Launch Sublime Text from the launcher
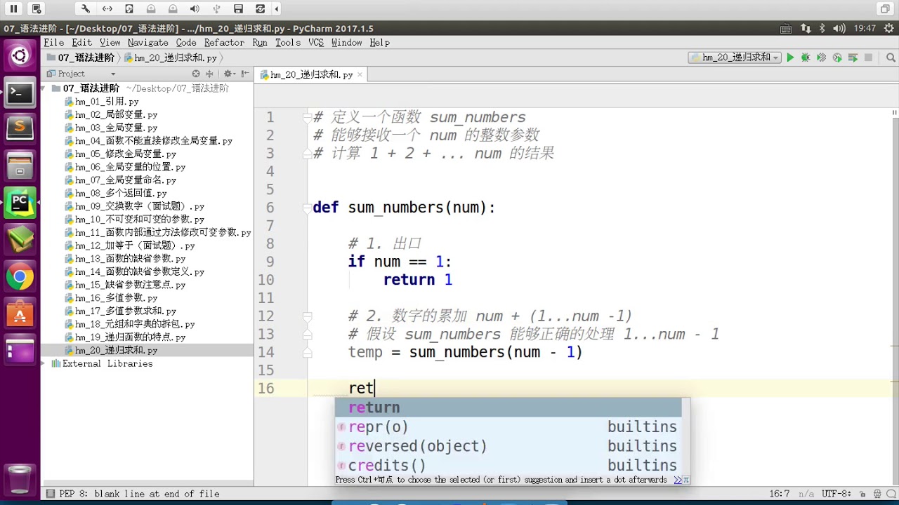The image size is (899, 505). pos(20,129)
